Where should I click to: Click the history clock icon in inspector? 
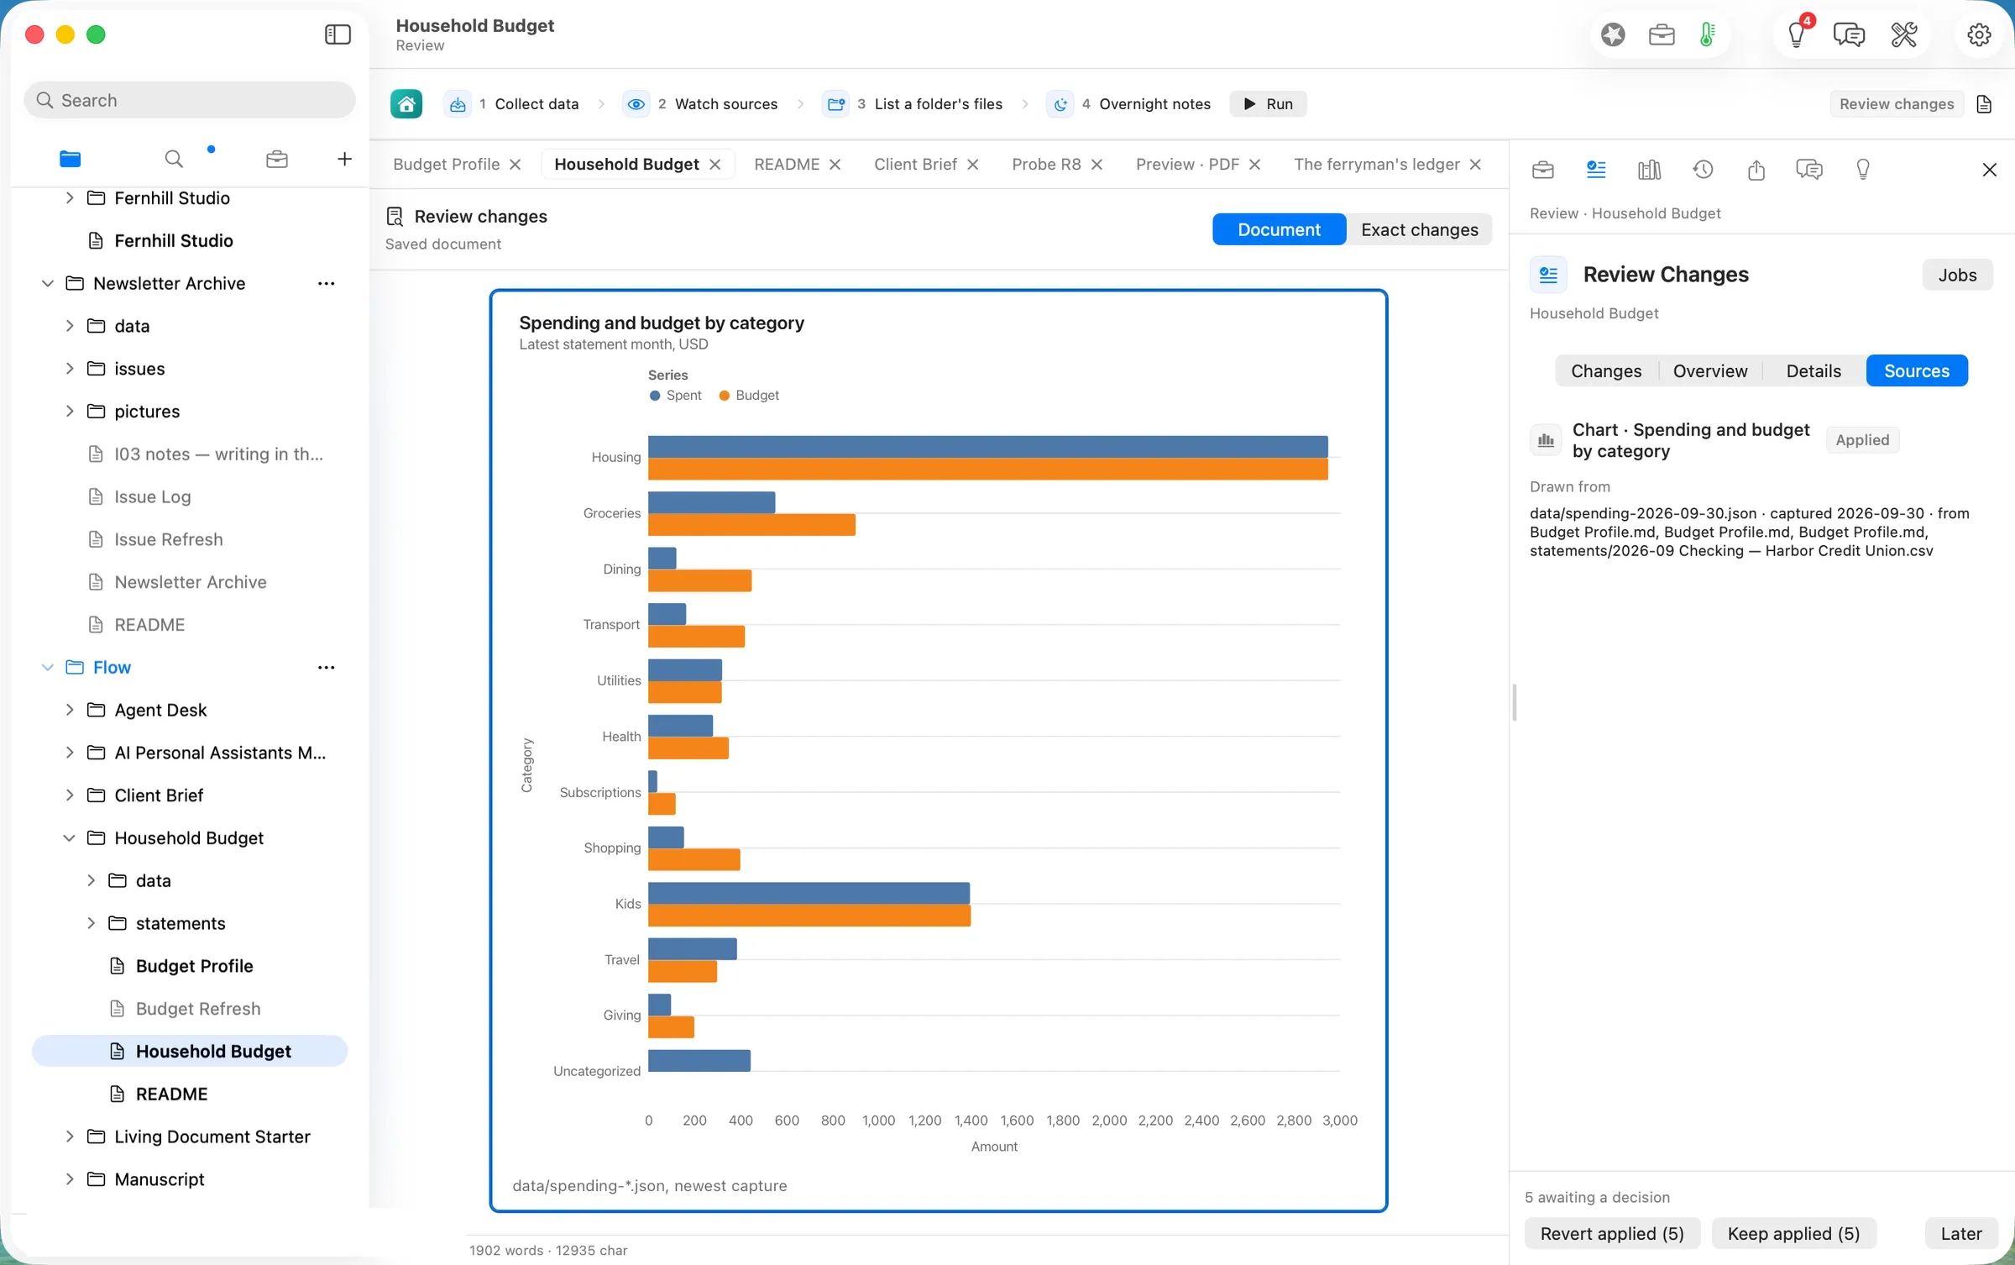1703,170
